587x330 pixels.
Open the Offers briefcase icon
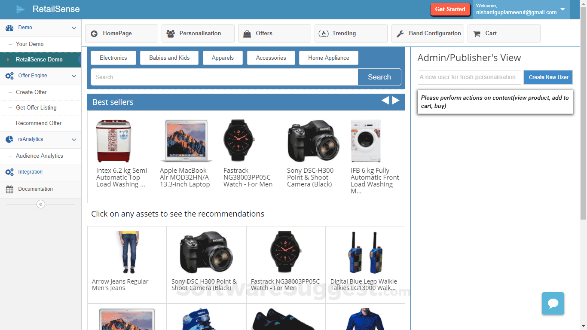pyautogui.click(x=247, y=33)
